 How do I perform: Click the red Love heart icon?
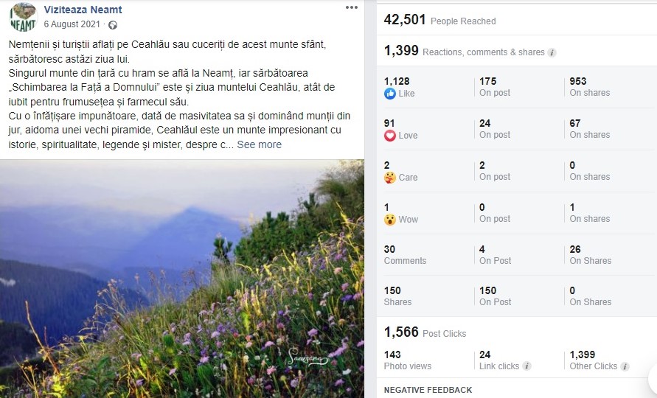point(389,136)
